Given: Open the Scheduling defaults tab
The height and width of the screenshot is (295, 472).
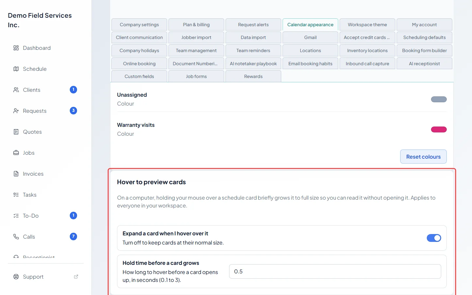Looking at the screenshot, I should (x=424, y=37).
